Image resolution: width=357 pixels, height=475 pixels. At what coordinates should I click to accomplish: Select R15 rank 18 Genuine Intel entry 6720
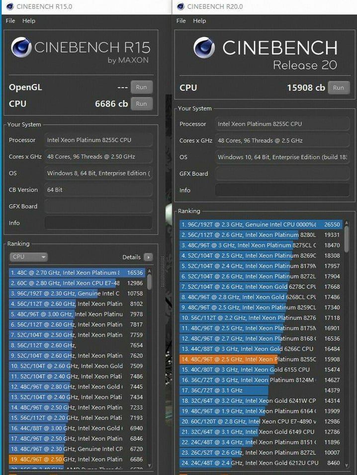coord(77,449)
